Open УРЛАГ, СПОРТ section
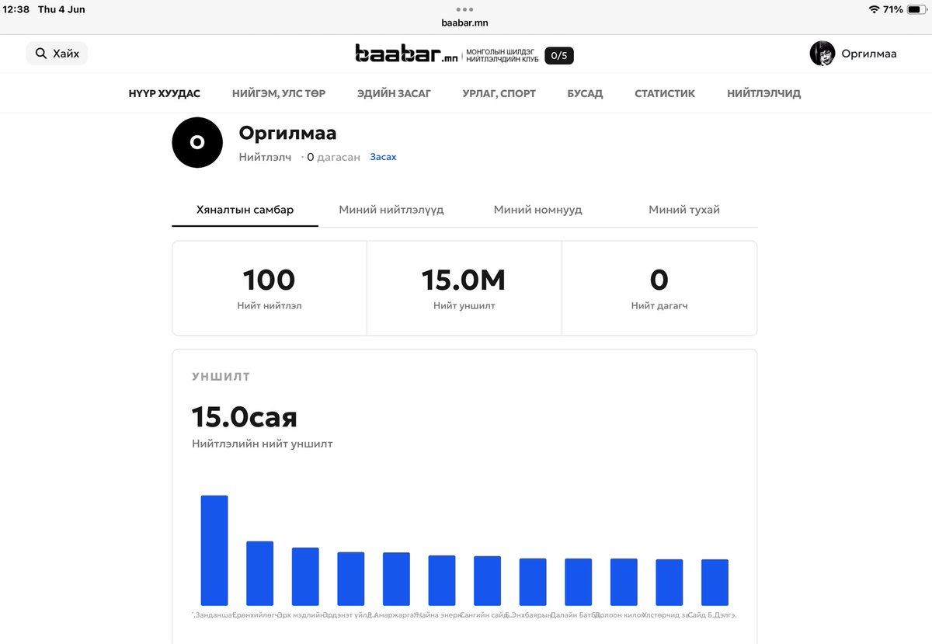Viewport: 932px width, 644px height. 499,93
